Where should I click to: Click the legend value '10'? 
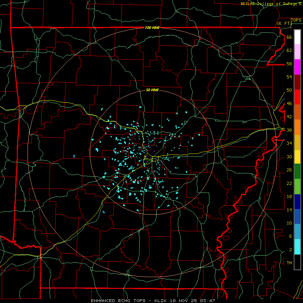[x=289, y=223]
